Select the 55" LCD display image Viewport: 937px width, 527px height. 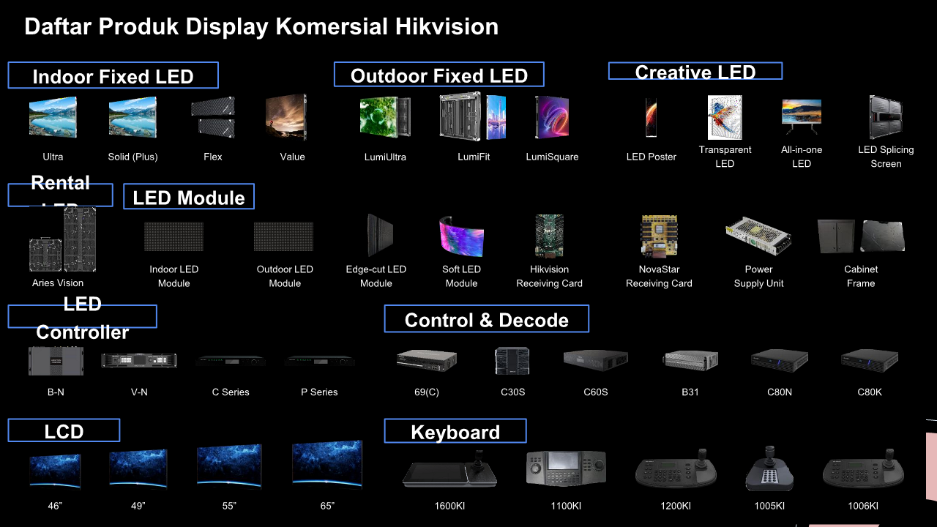click(229, 466)
